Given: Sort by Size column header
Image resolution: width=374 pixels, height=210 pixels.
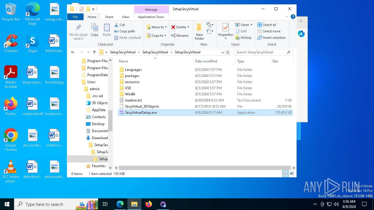Looking at the screenshot, I should (282, 61).
